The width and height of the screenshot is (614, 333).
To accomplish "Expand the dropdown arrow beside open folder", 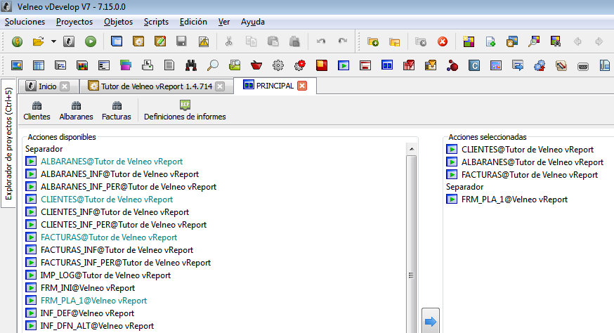I will click(x=53, y=41).
